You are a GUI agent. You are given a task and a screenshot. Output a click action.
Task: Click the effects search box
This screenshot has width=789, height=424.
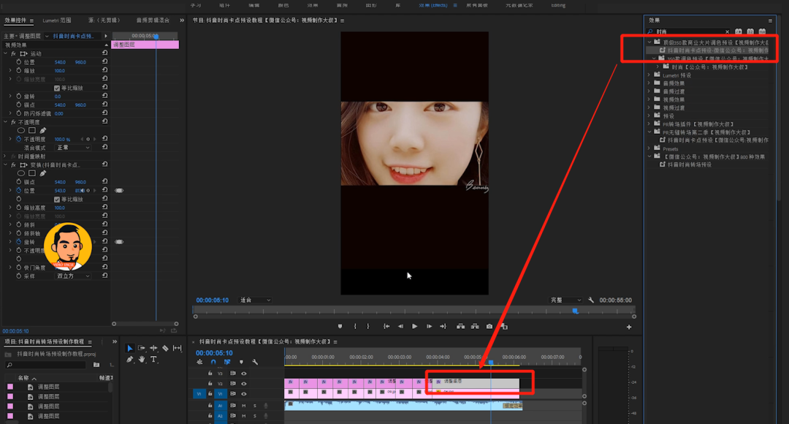(688, 31)
